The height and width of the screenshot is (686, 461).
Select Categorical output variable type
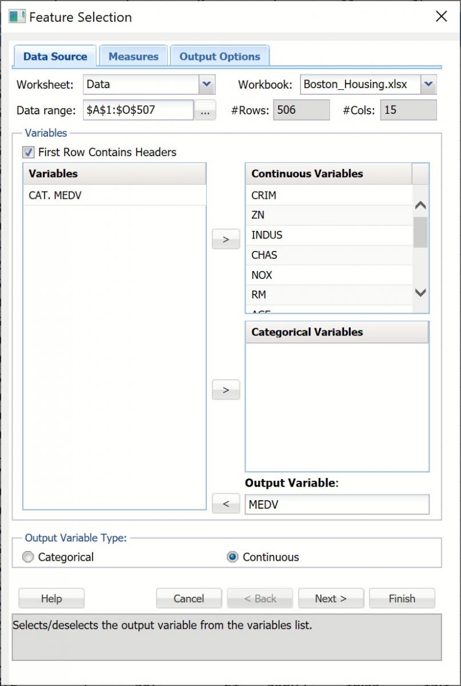pos(27,556)
